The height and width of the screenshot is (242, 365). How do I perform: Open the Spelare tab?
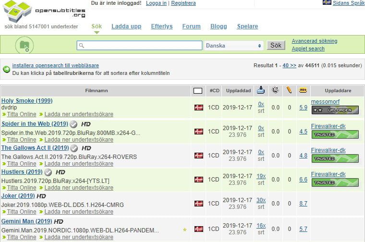click(247, 26)
